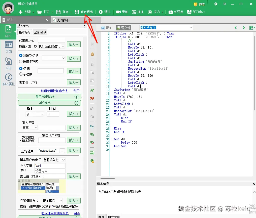Select 子程序 radio button
The width and height of the screenshot is (256, 218).
click(21, 74)
